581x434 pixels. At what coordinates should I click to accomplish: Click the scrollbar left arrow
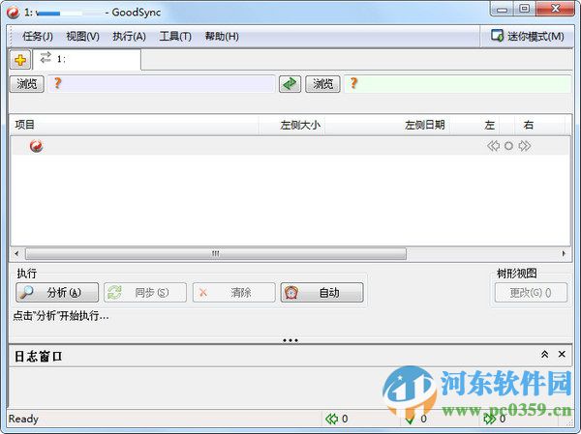[16, 254]
